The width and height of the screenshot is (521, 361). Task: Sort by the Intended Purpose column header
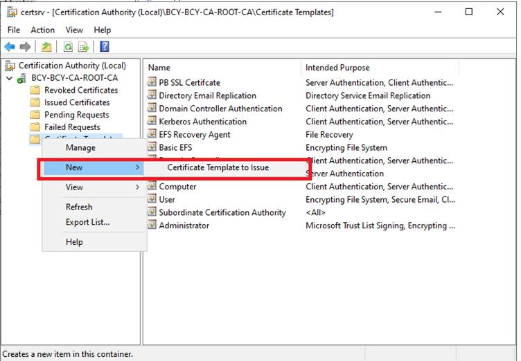(x=337, y=68)
